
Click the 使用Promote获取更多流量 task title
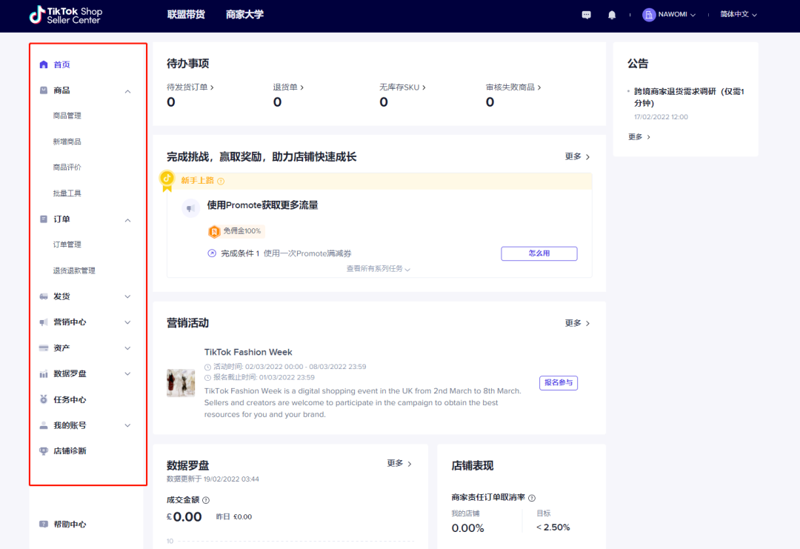[262, 205]
